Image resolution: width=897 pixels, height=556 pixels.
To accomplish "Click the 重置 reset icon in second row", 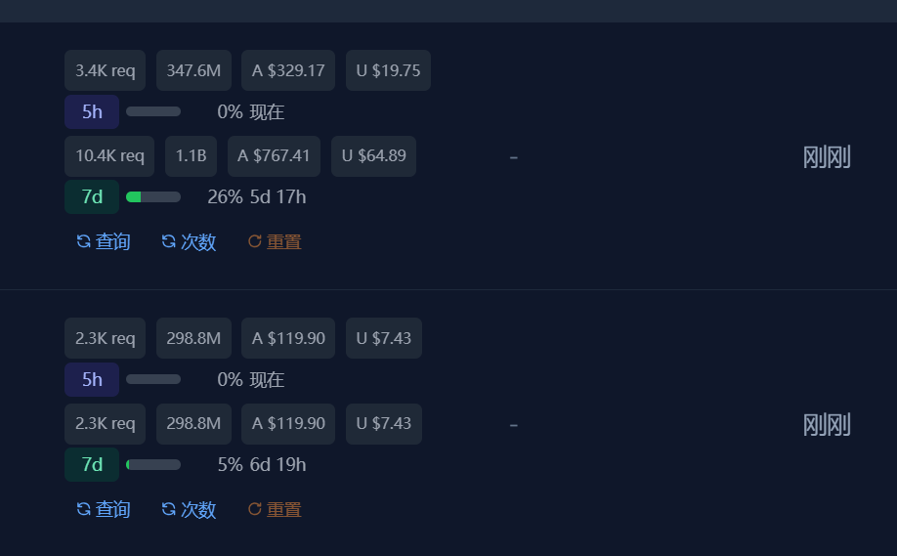I will tap(255, 509).
